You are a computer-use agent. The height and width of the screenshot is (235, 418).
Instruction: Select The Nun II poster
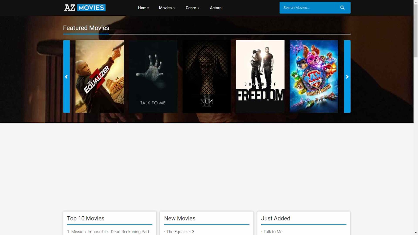(x=207, y=77)
